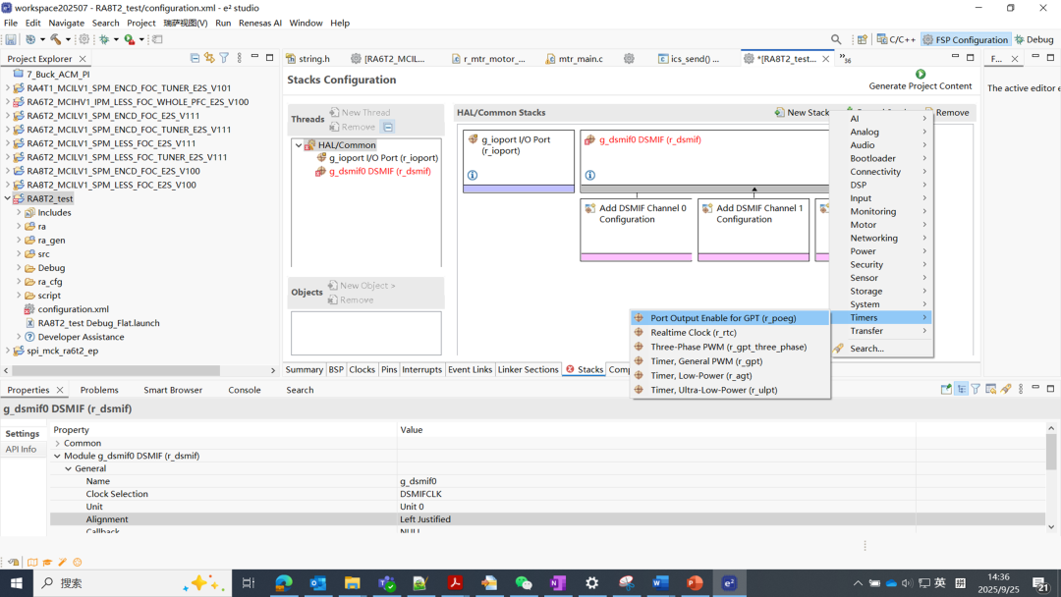Select Realtime Clock (r_rtc) entry
The width and height of the screenshot is (1061, 597).
[729, 332]
